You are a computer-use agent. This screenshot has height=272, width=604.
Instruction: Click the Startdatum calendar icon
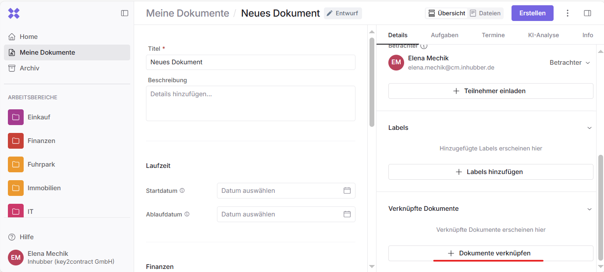[347, 191]
